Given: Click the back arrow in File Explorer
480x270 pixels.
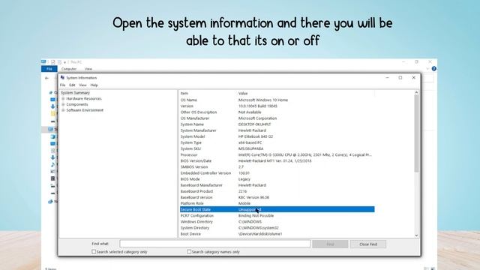Looking at the screenshot, I should pyautogui.click(x=46, y=78).
